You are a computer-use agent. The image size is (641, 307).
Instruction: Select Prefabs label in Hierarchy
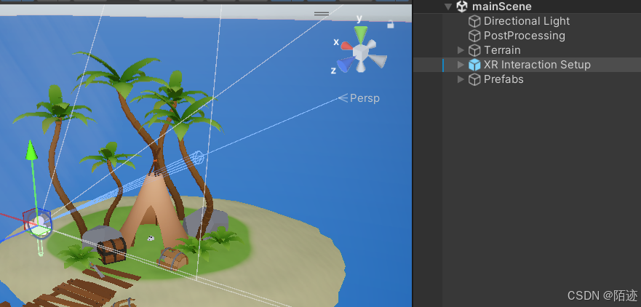(503, 79)
